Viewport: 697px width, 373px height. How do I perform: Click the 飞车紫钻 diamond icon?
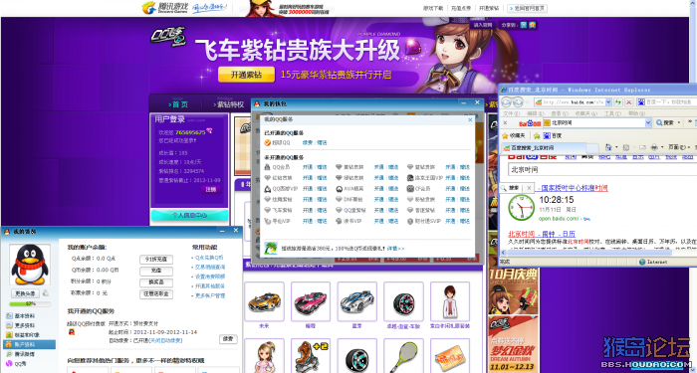(267, 210)
